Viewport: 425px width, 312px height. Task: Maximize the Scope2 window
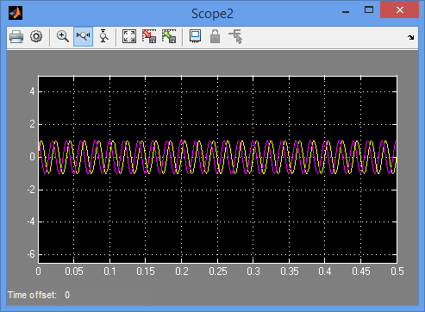[x=369, y=10]
